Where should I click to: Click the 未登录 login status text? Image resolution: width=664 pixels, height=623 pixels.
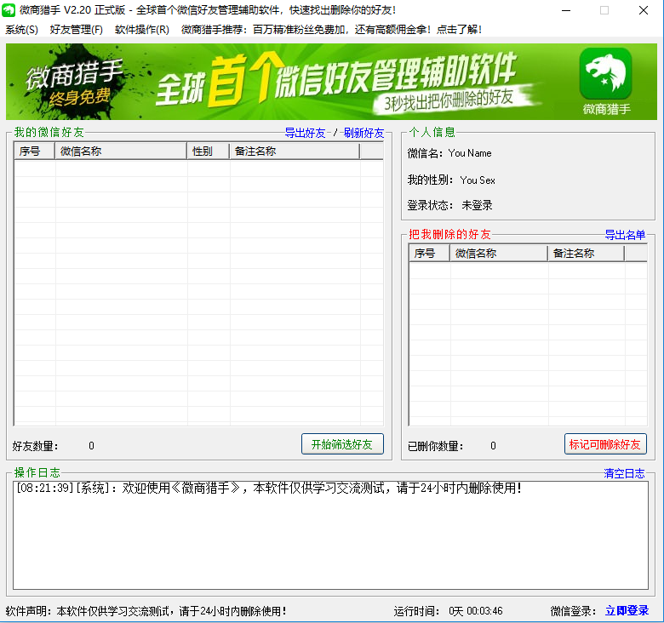(478, 206)
